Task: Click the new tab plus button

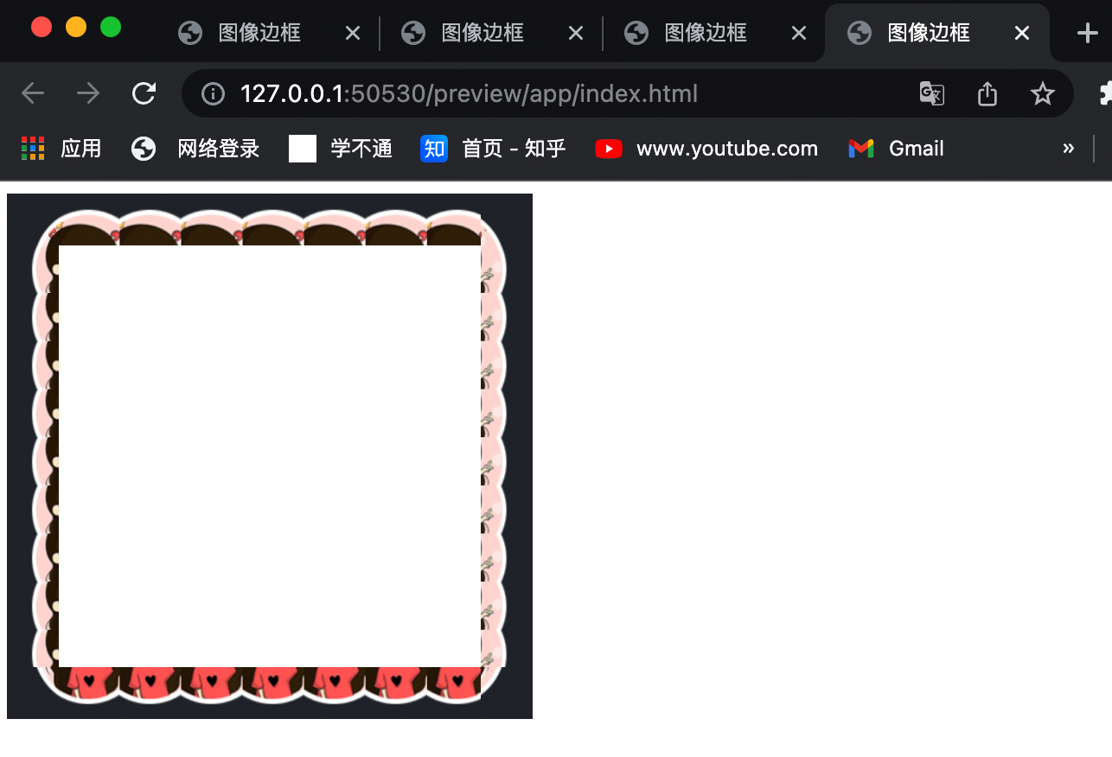Action: pyautogui.click(x=1086, y=33)
